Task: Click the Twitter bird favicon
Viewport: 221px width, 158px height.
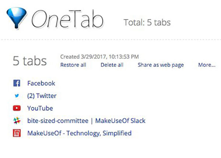Action: (x=17, y=96)
